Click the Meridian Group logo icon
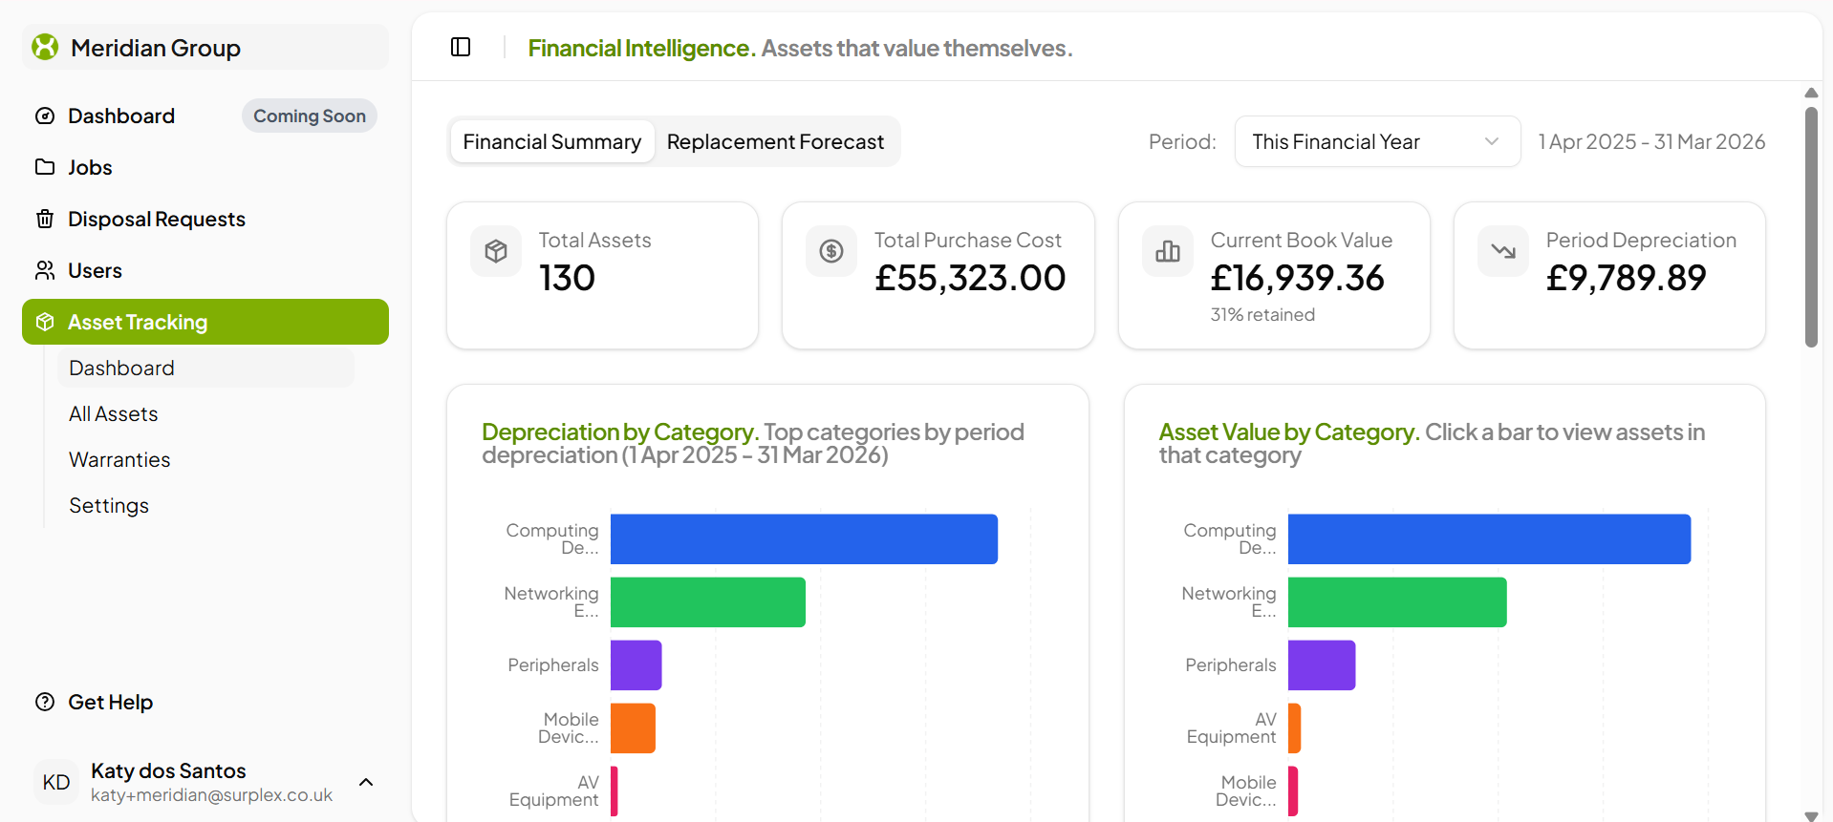Screen dimensions: 1833x822 45,47
